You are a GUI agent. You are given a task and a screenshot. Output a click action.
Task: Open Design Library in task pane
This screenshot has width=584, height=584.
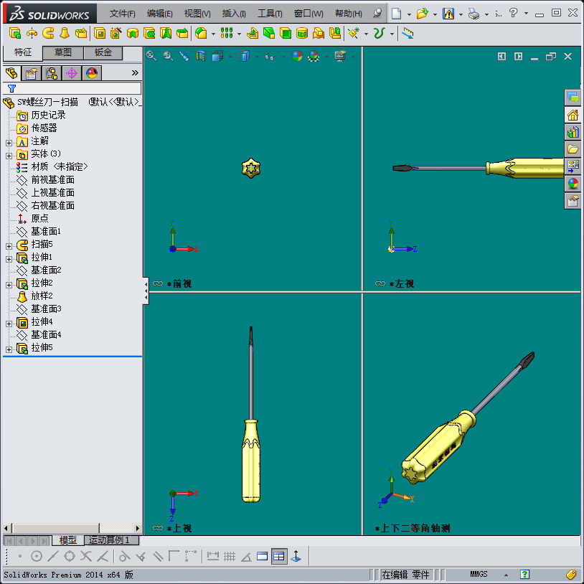(573, 132)
